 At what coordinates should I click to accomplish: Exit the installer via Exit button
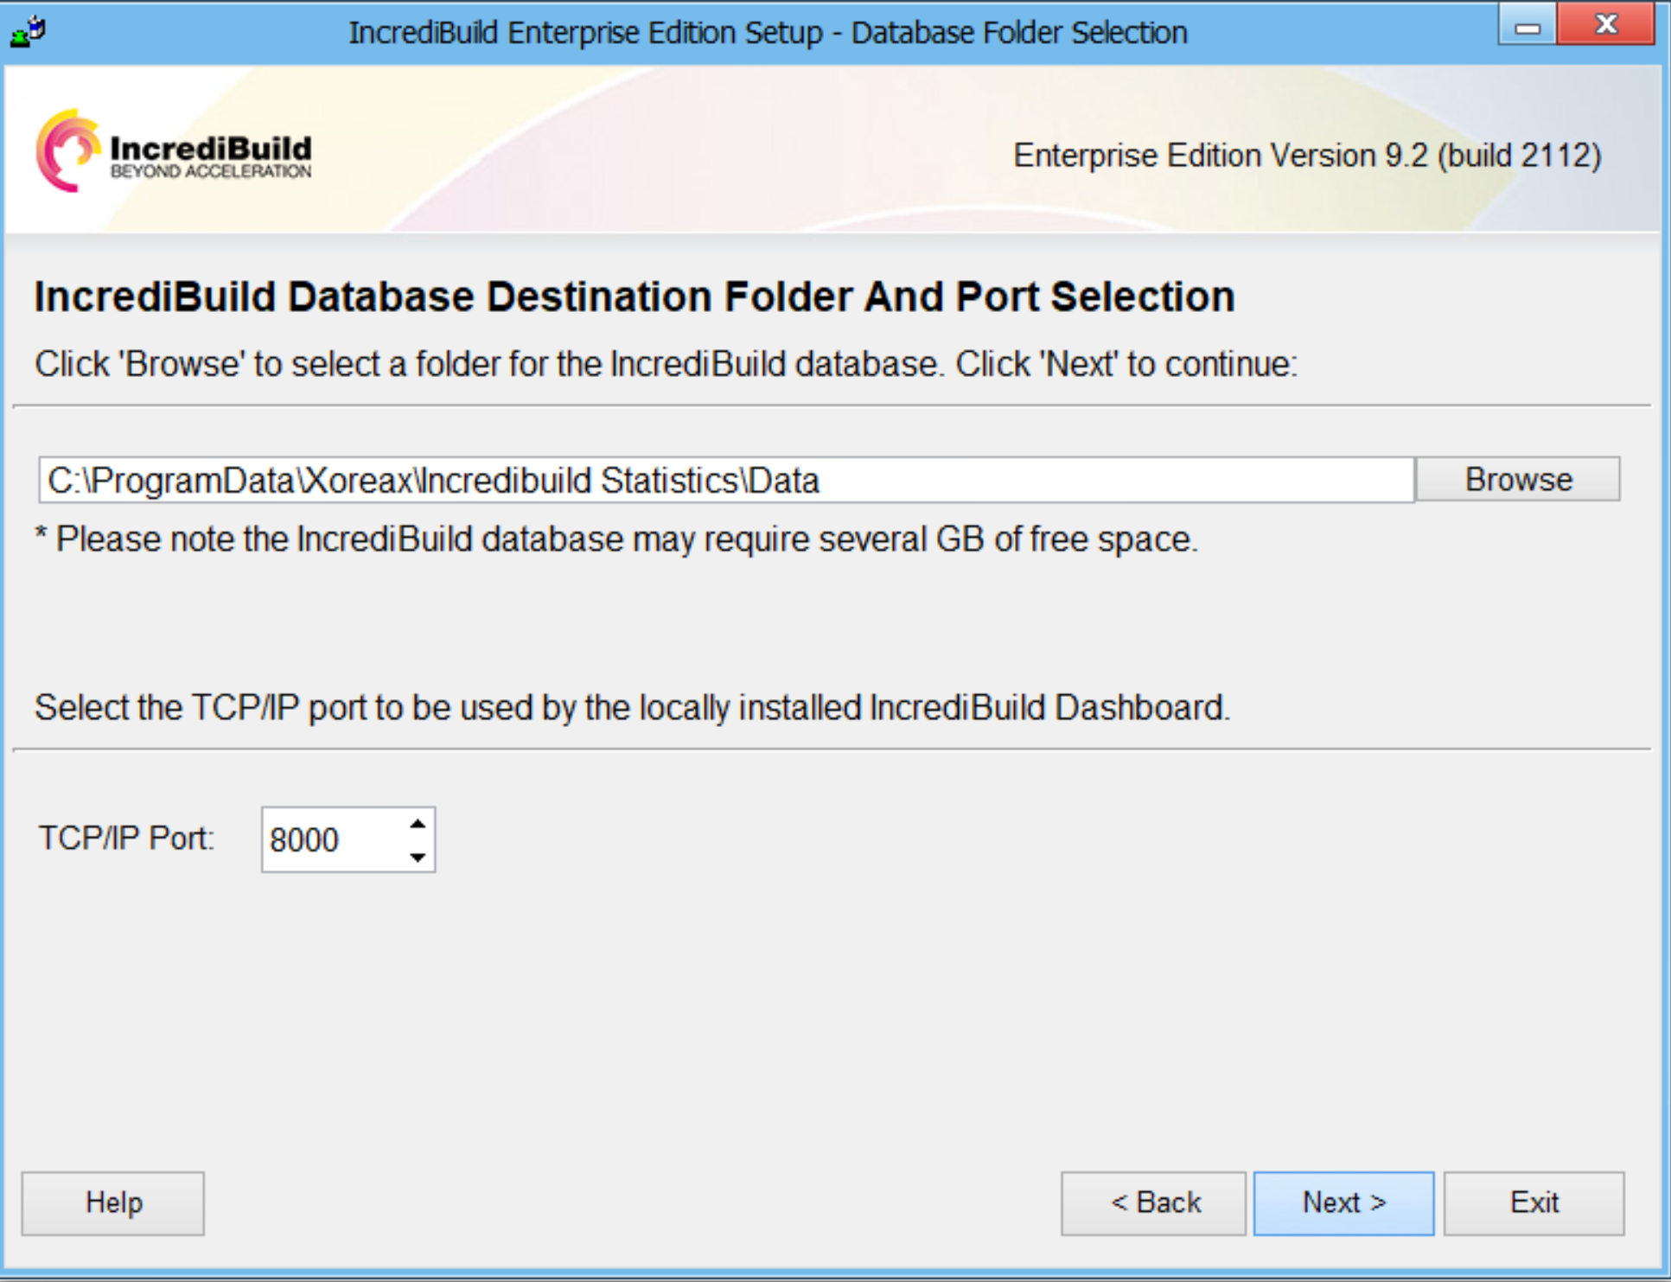pyautogui.click(x=1533, y=1202)
